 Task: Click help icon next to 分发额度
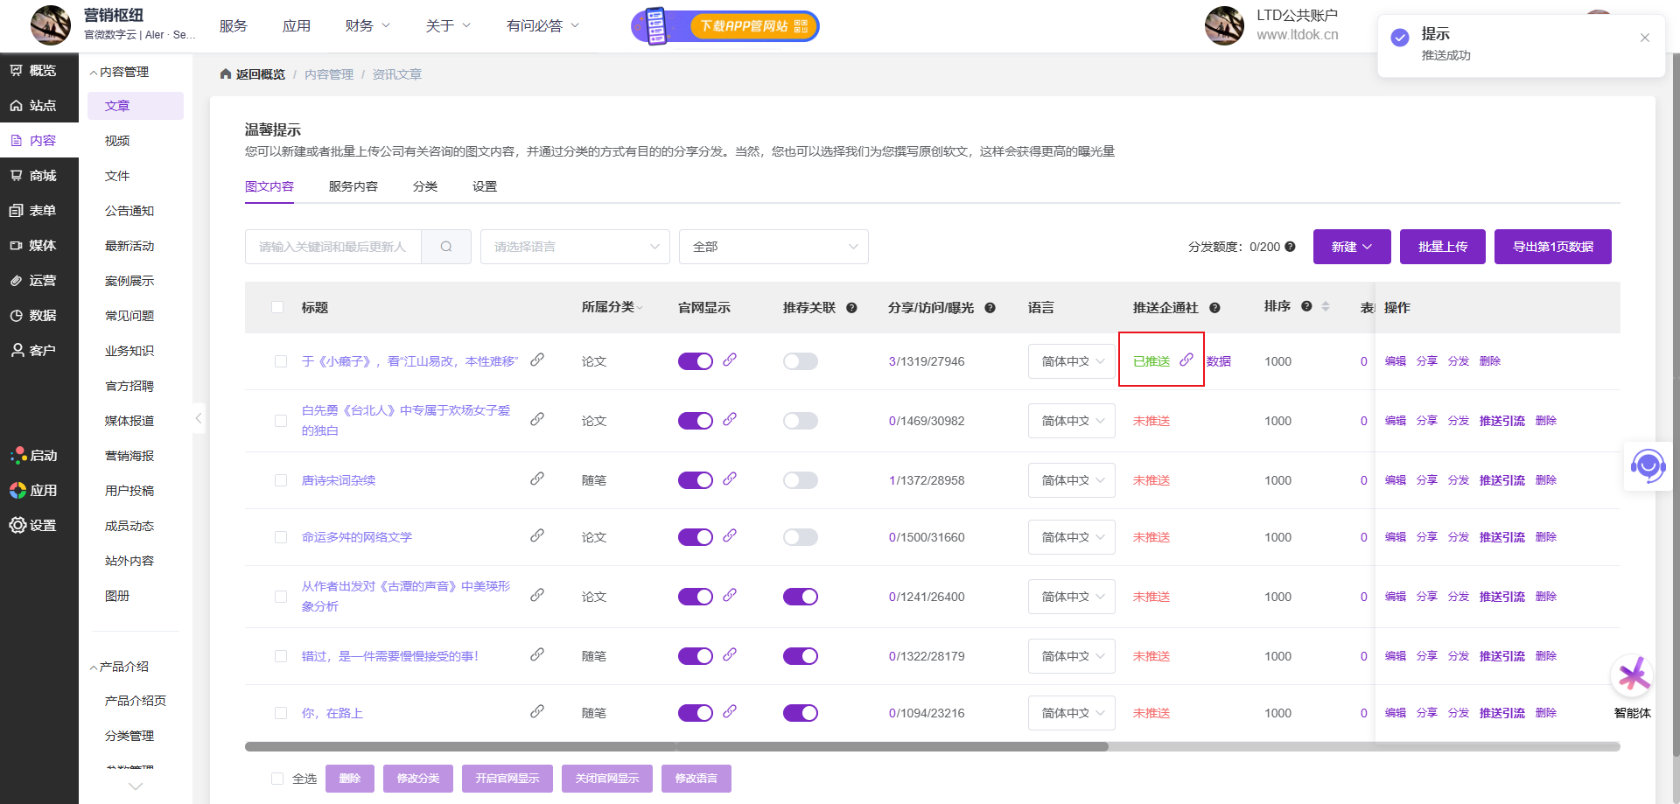click(1291, 247)
